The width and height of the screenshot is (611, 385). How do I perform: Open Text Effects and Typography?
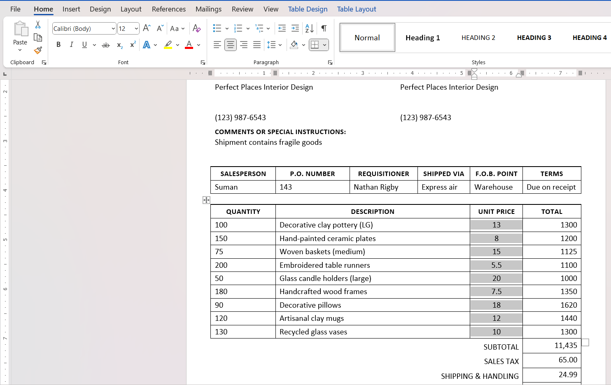coord(147,45)
